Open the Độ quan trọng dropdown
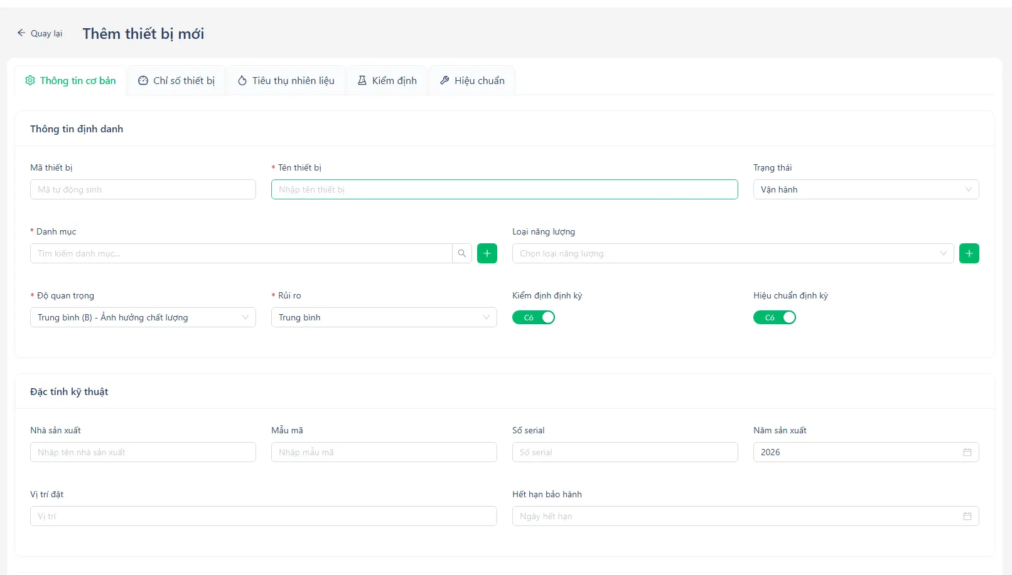Viewport: 1012px width, 575px height. point(143,317)
